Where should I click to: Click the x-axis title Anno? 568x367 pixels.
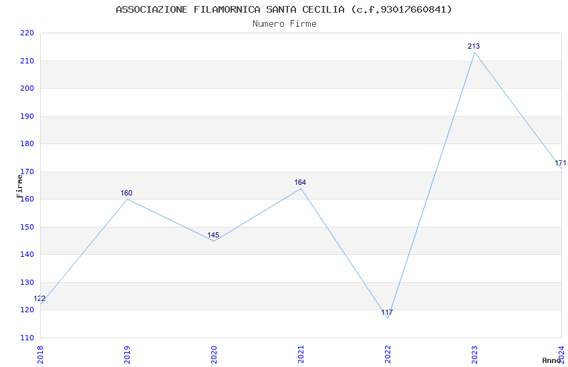coord(551,360)
